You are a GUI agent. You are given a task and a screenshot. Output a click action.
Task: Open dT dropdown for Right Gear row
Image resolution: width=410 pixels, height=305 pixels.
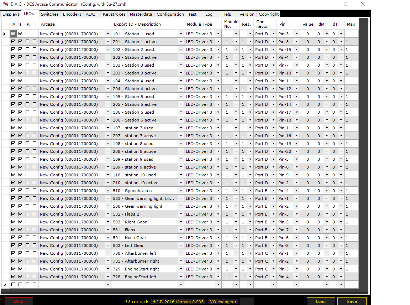tap(341, 222)
